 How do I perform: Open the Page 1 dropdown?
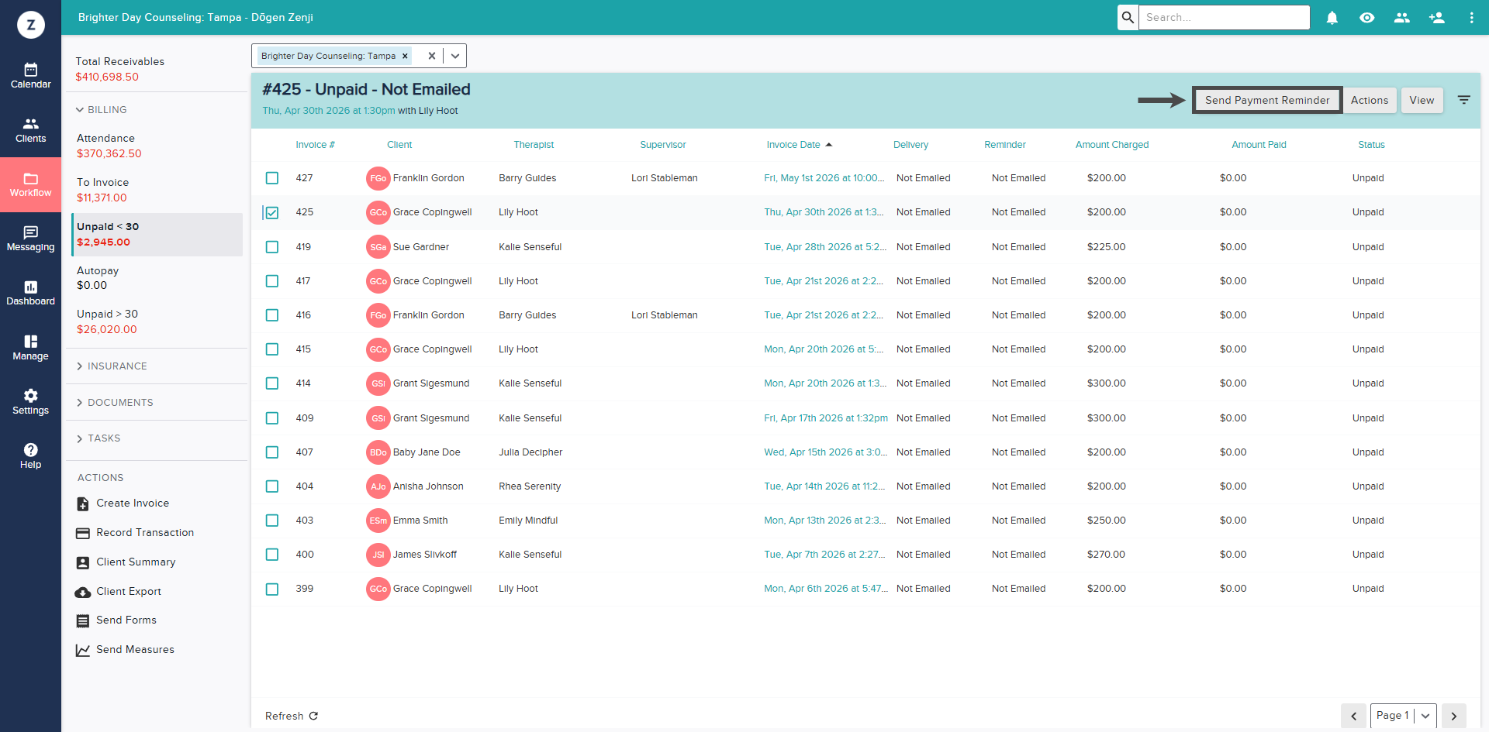tap(1404, 716)
